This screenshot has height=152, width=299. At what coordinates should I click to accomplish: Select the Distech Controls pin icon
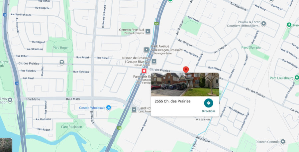pos(283,142)
